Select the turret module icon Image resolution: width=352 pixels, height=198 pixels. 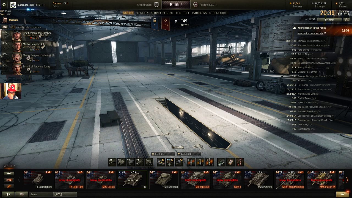tap(121, 162)
